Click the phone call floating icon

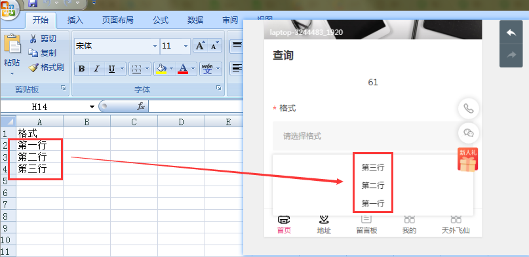point(468,109)
